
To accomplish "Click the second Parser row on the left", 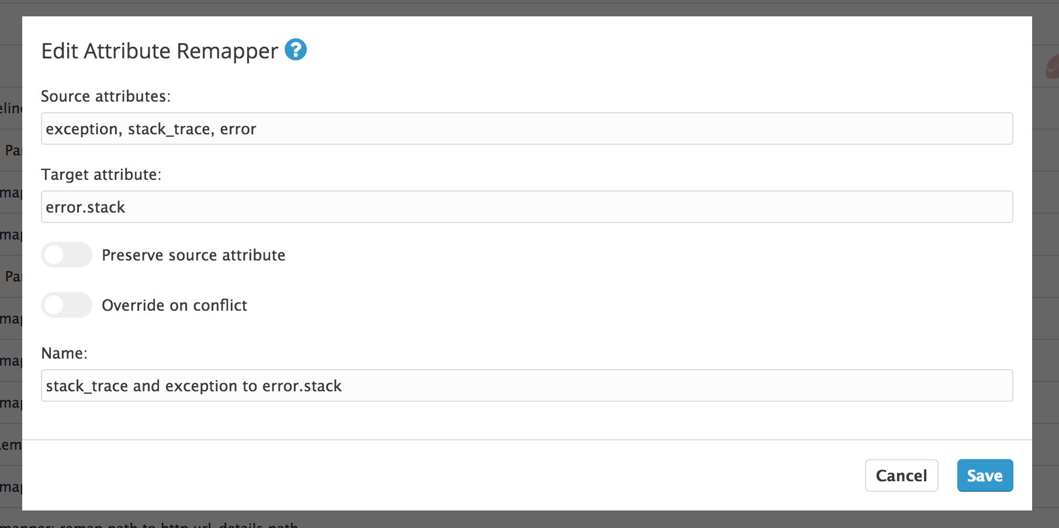I will pyautogui.click(x=15, y=276).
